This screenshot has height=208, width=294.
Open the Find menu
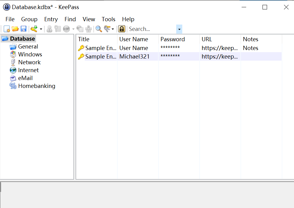pyautogui.click(x=70, y=19)
